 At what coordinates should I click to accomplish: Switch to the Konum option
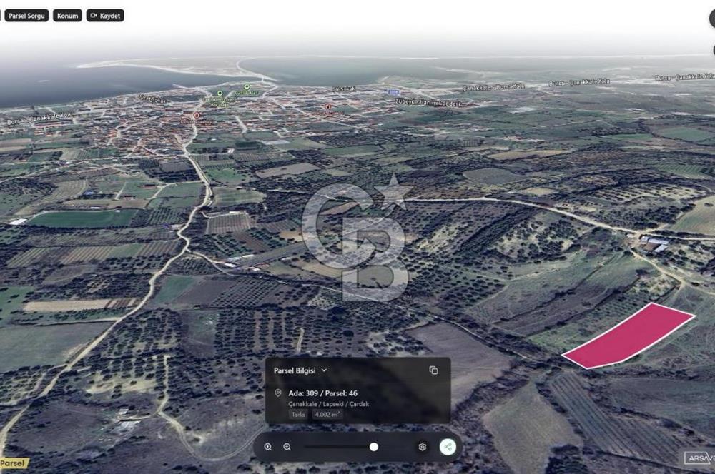click(67, 15)
